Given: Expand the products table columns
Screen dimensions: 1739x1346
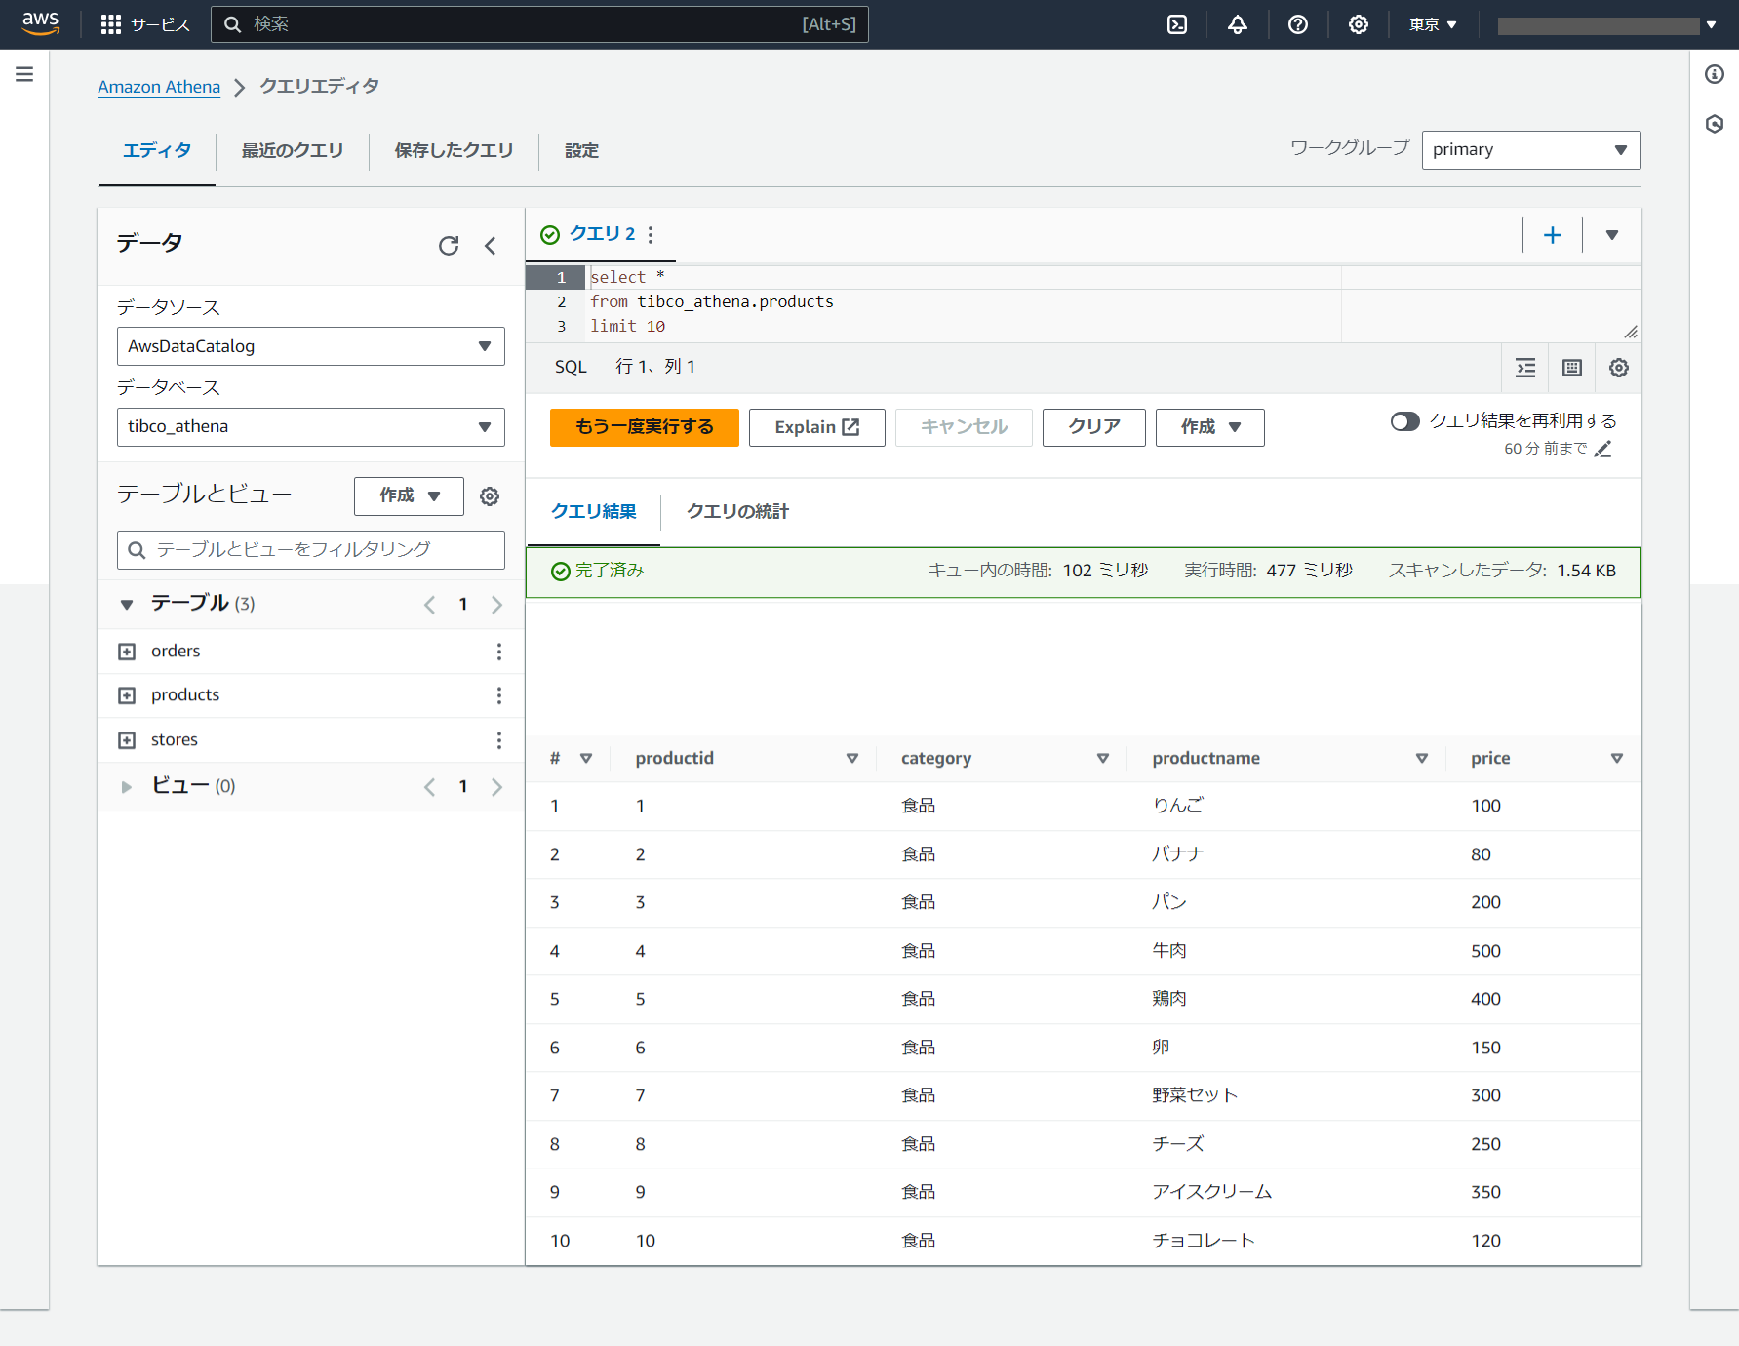Looking at the screenshot, I should coord(127,695).
